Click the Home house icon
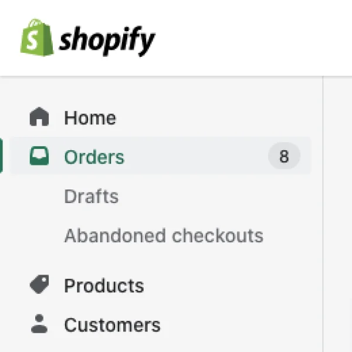 [x=39, y=117]
